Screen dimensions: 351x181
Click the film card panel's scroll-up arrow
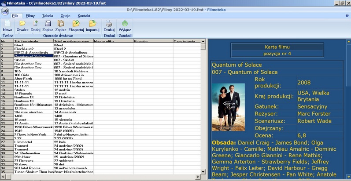(x=348, y=43)
